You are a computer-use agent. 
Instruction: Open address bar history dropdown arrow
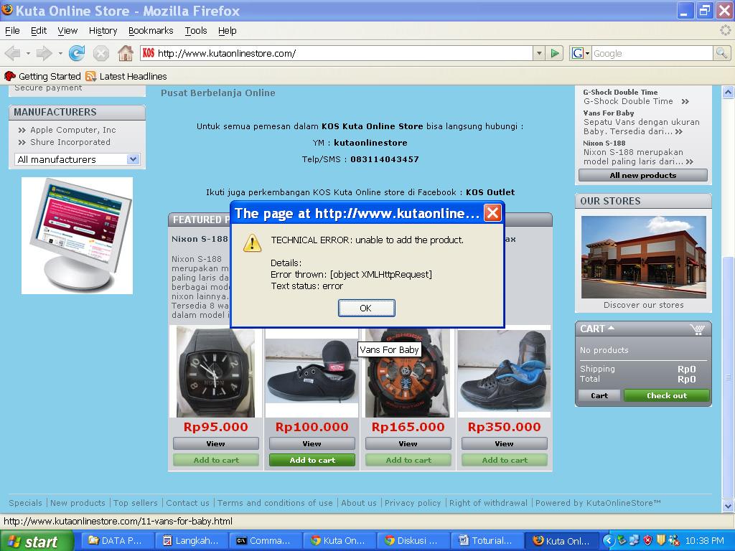(539, 53)
